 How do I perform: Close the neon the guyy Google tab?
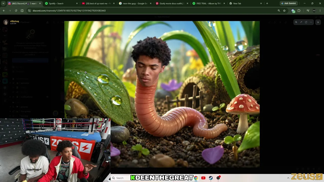151,4
